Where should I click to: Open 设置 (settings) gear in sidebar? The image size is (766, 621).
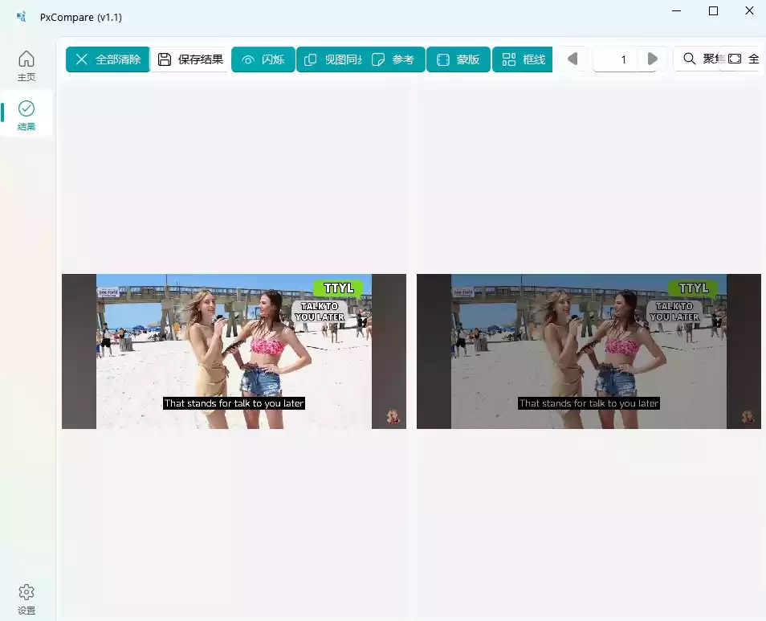26,599
